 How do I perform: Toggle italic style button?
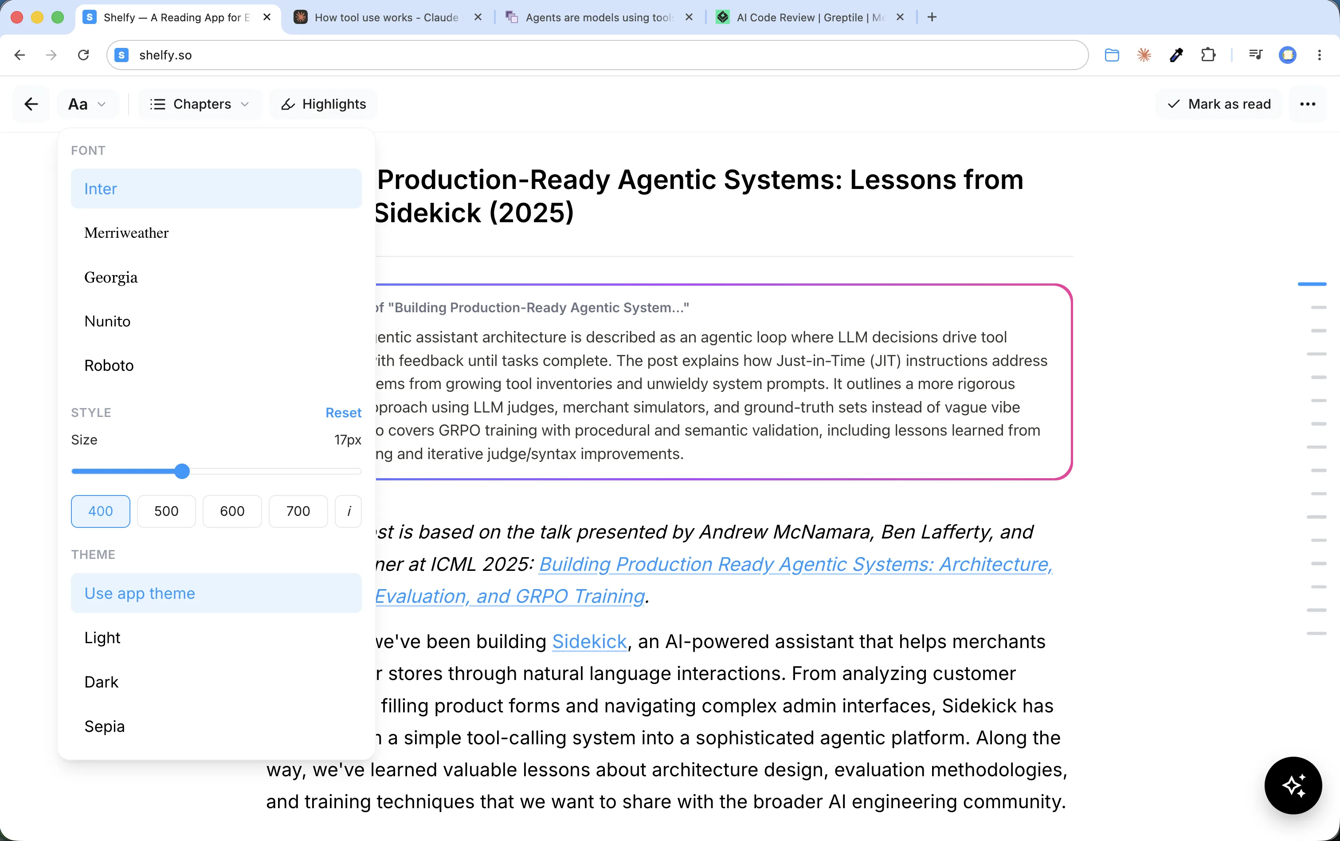point(349,511)
